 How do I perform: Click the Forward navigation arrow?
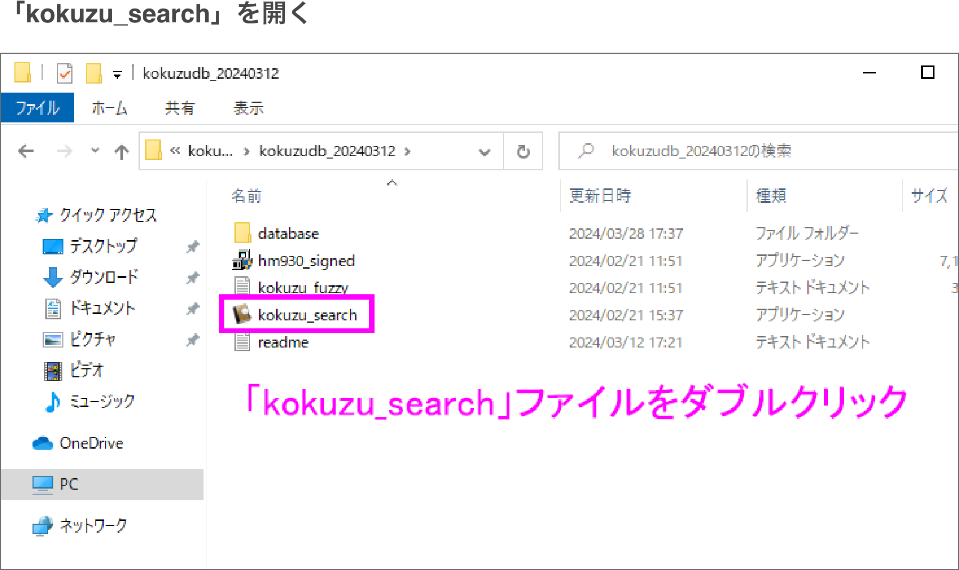(x=64, y=151)
